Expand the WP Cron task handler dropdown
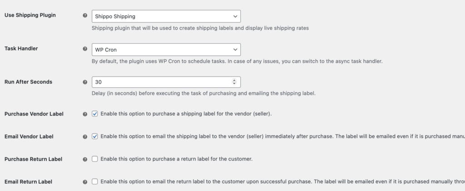The image size is (465, 191). [x=166, y=49]
